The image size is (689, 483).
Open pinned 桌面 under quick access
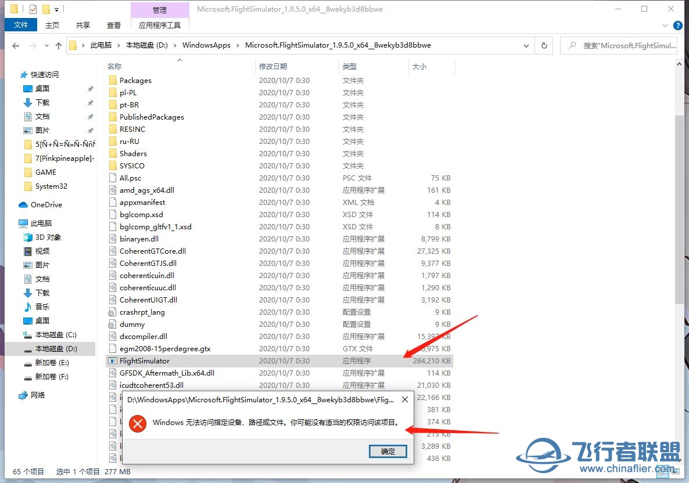pyautogui.click(x=42, y=89)
